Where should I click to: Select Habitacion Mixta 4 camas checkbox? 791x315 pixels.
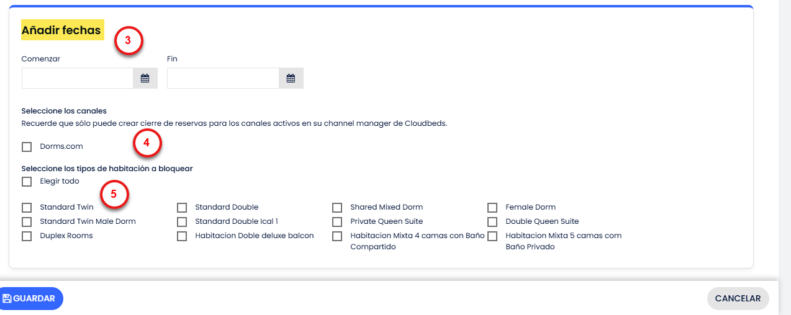337,236
